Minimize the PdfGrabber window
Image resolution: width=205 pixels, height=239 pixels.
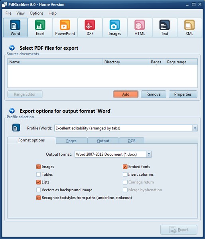tap(187, 5)
